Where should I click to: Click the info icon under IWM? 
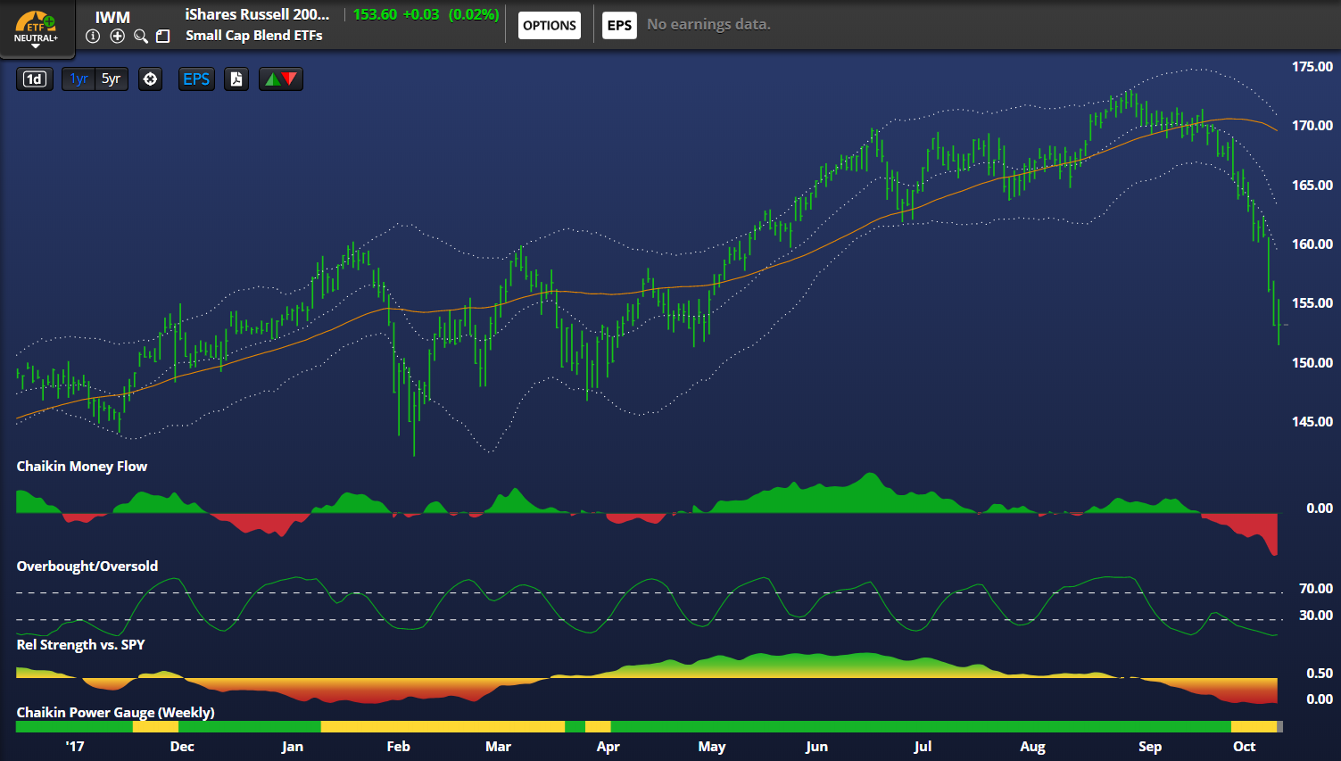click(93, 37)
